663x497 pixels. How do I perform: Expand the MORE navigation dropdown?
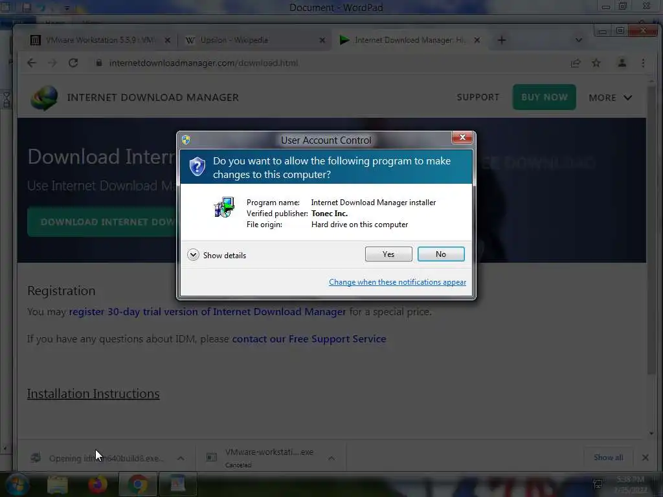pyautogui.click(x=610, y=98)
